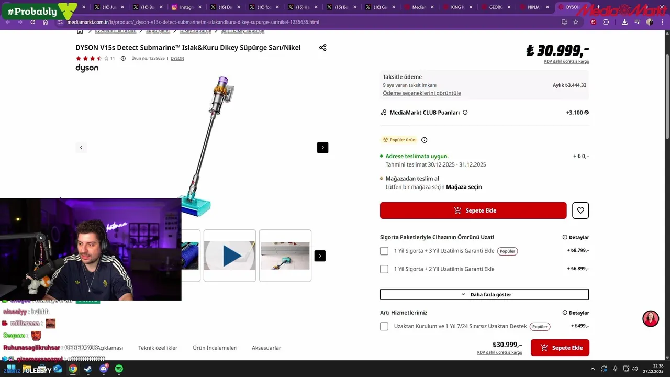Image resolution: width=670 pixels, height=377 pixels.
Task: Open info icon next to Popüler ürün badge
Action: (424, 140)
